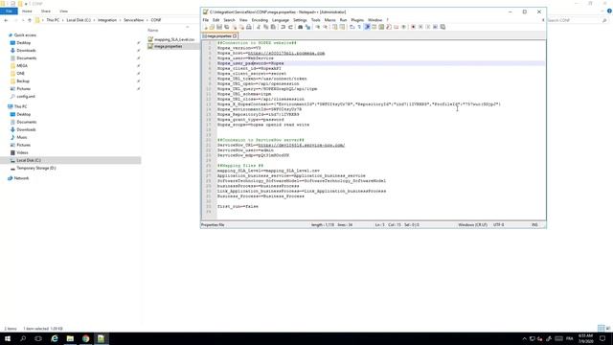Click the Print icon in Notepad++ toolbar
Screen dimensions: 613x345
click(249, 27)
